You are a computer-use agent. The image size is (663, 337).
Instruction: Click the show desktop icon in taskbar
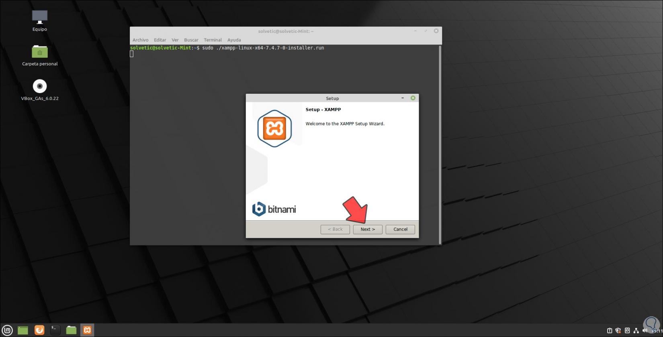[23, 330]
